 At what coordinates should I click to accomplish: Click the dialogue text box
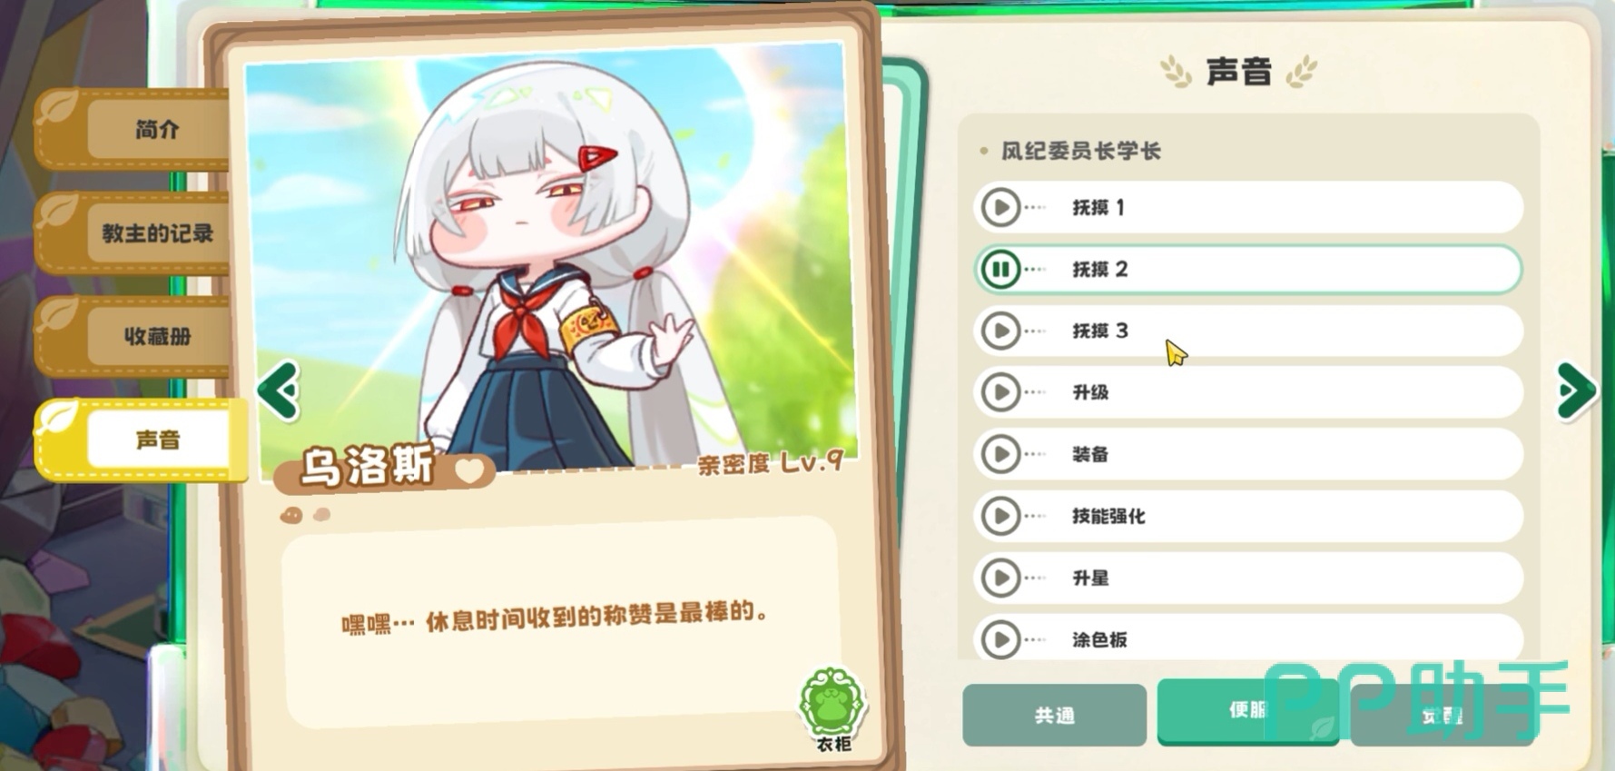coord(562,621)
